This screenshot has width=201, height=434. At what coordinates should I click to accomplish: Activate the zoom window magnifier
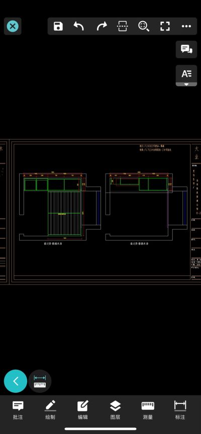pyautogui.click(x=144, y=26)
